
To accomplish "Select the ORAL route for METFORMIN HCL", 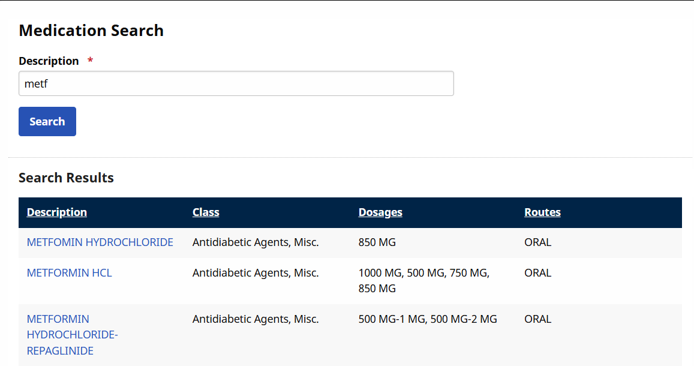I will (537, 272).
